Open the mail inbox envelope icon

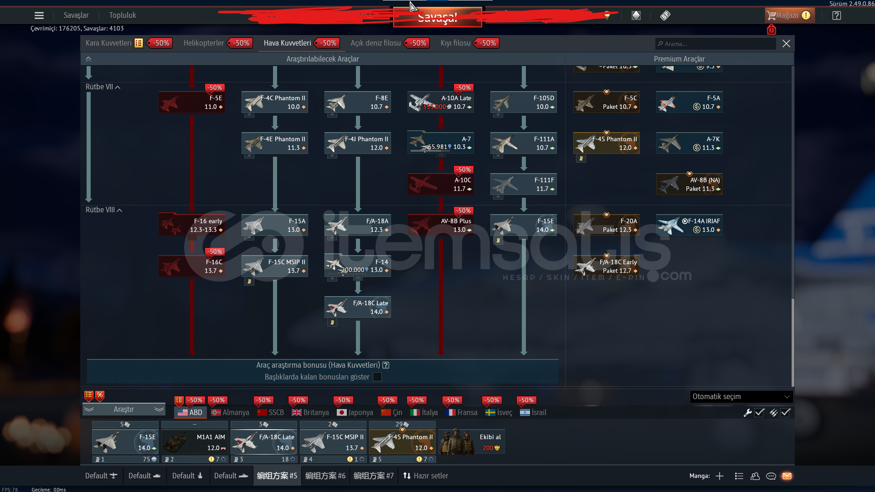pyautogui.click(x=787, y=476)
